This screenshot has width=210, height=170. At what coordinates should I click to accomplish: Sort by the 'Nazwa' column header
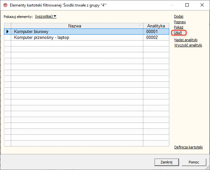77,26
